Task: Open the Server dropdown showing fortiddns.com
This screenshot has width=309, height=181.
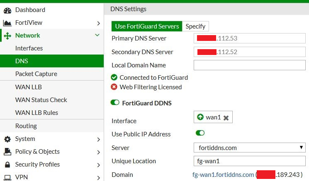Action: click(249, 148)
